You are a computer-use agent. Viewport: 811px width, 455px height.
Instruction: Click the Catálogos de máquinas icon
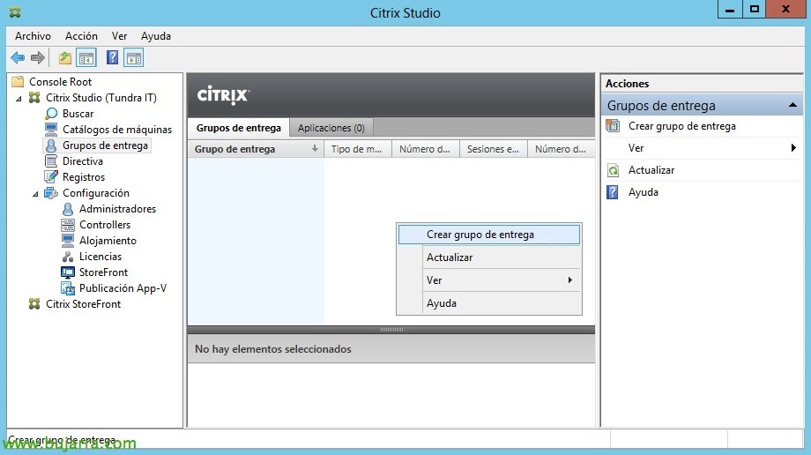click(x=51, y=129)
